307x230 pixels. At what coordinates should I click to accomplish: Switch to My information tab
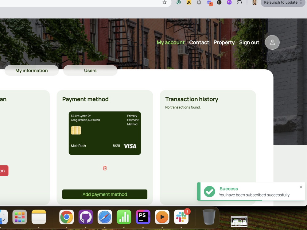point(32,71)
